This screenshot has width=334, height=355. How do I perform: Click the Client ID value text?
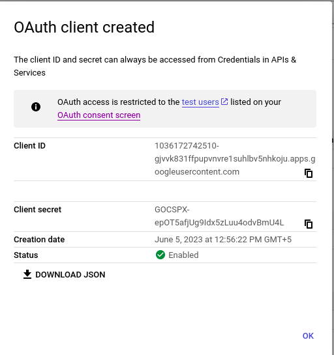point(235,159)
